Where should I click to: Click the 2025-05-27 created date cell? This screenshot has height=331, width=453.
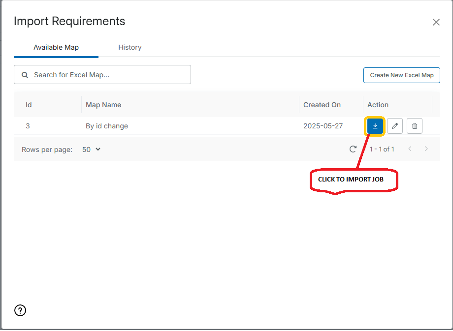[323, 126]
